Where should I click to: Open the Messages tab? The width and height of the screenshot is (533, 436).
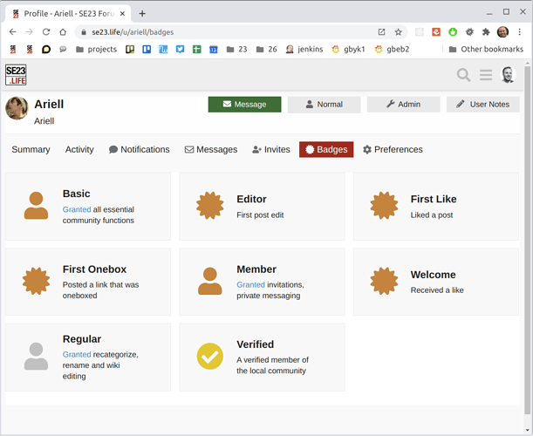point(211,149)
